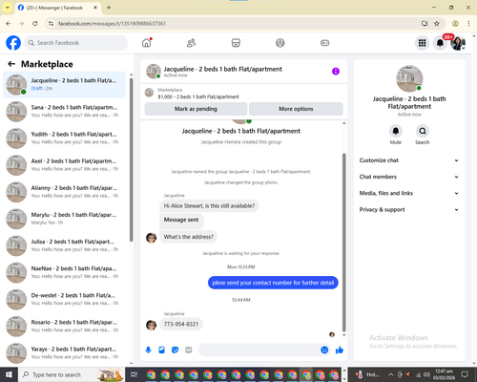Expand Privacy & support section
Screen dimensions: 477x382
coord(409,210)
